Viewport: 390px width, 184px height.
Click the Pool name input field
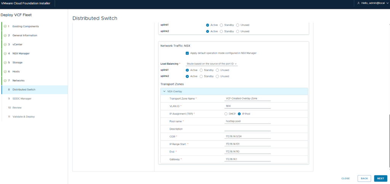(248, 121)
